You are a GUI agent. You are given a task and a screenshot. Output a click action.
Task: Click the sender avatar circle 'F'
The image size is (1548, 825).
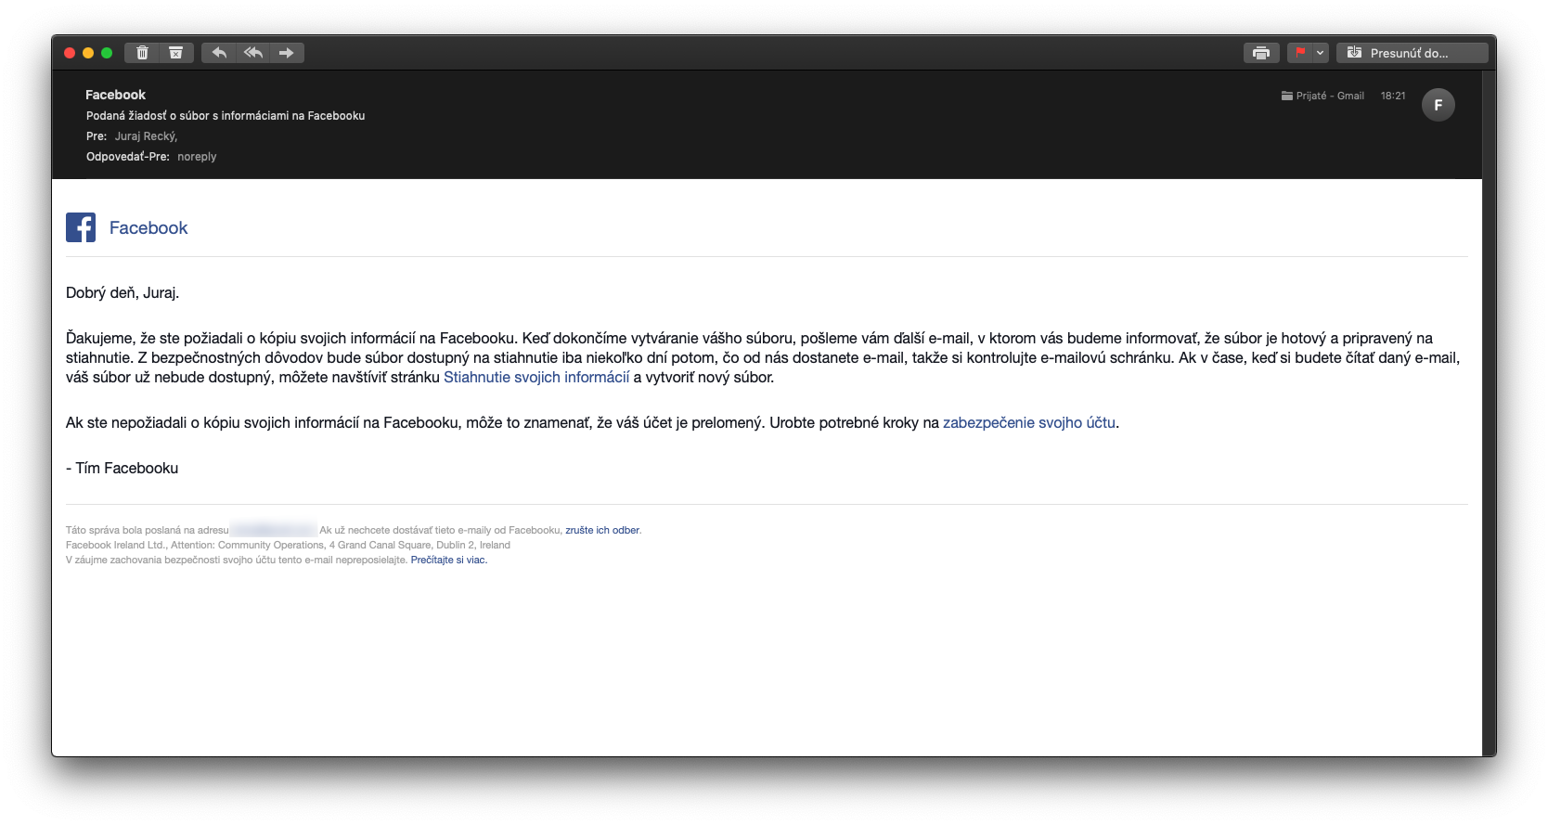pyautogui.click(x=1438, y=105)
